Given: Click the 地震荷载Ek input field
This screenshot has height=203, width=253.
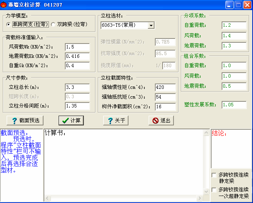Looking at the screenshot, I should click(77, 56).
